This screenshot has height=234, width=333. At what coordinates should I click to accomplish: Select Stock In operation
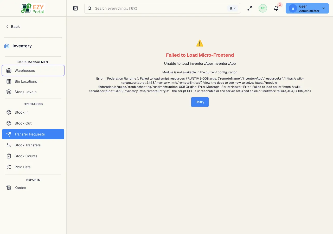33,112
